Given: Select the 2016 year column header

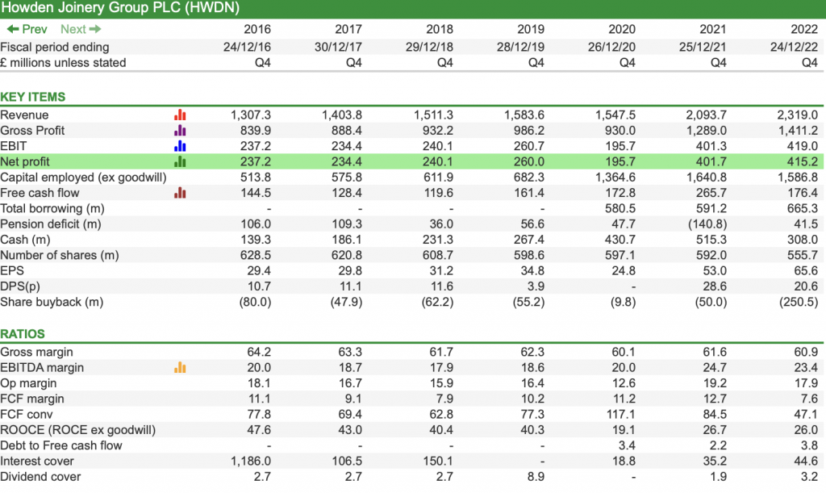Looking at the screenshot, I should click(257, 29).
